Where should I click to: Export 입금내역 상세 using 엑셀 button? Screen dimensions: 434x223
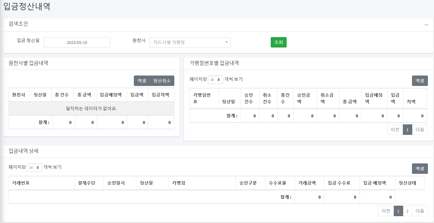pyautogui.click(x=420, y=169)
